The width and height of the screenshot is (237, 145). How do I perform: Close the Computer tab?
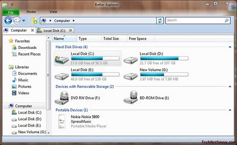click(x=32, y=30)
